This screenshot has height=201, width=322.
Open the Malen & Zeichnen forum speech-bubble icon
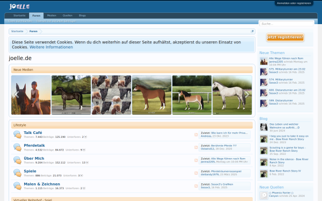tap(17, 186)
